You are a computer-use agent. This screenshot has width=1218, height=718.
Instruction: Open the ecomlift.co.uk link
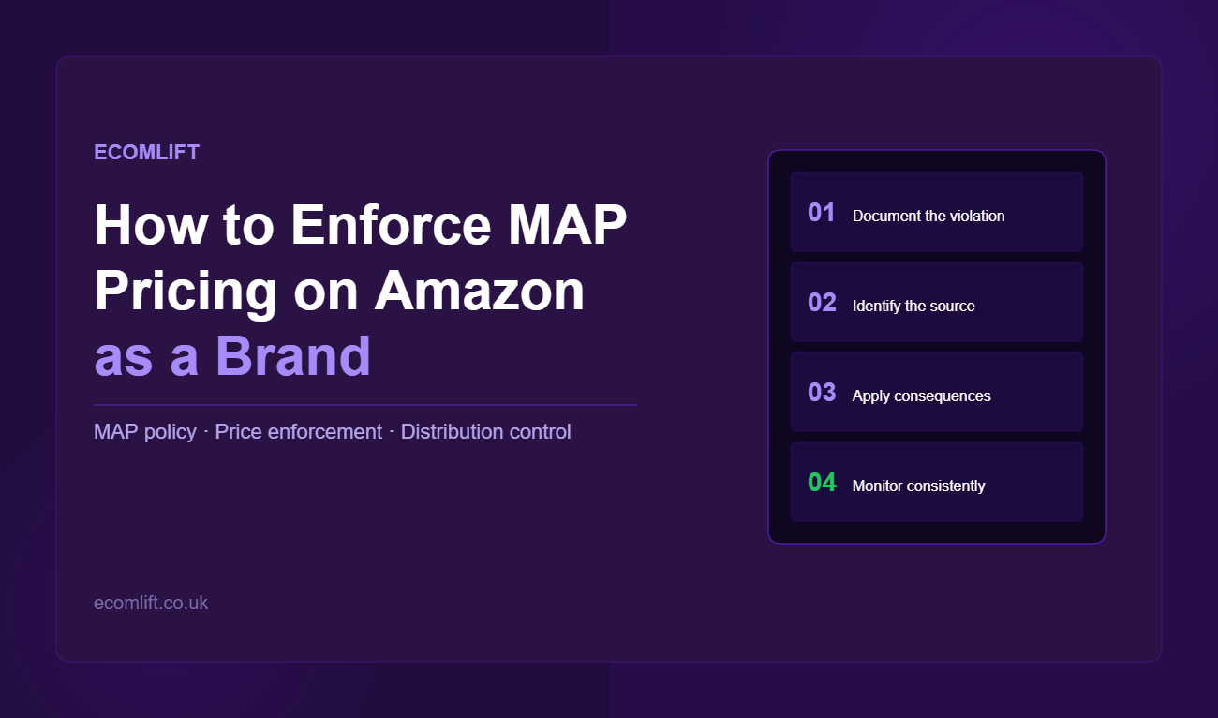(x=151, y=603)
